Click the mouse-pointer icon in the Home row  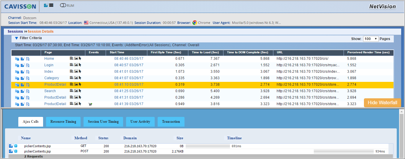[80, 58]
